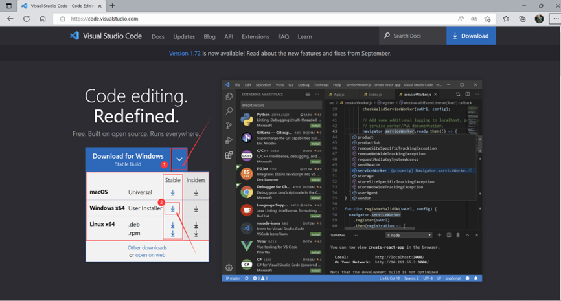
Task: Click 'UTF-8' in hero screenshot status bar
Action: [428, 278]
